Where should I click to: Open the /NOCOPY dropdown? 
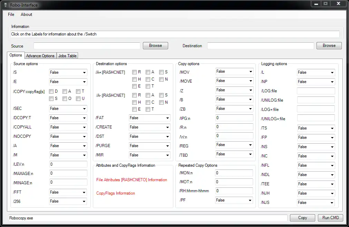pyautogui.click(x=68, y=137)
